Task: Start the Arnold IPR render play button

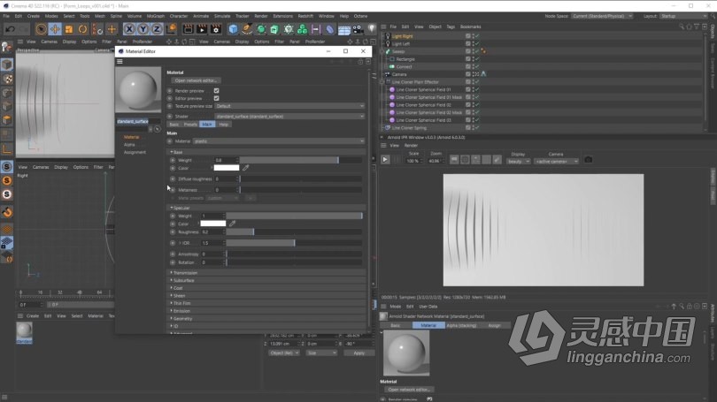Action: pyautogui.click(x=385, y=160)
